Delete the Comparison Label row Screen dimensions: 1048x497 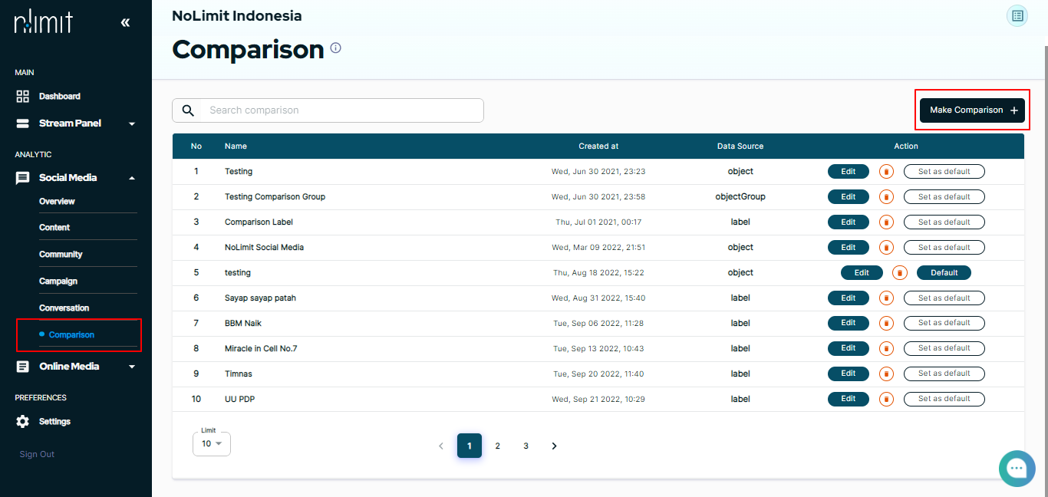tap(886, 222)
